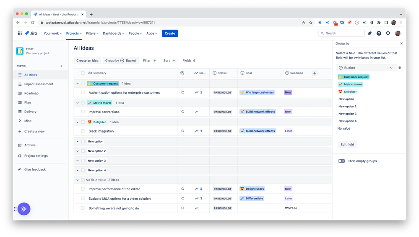Toggle Hide empty groups switch
419x237 pixels.
(x=341, y=161)
